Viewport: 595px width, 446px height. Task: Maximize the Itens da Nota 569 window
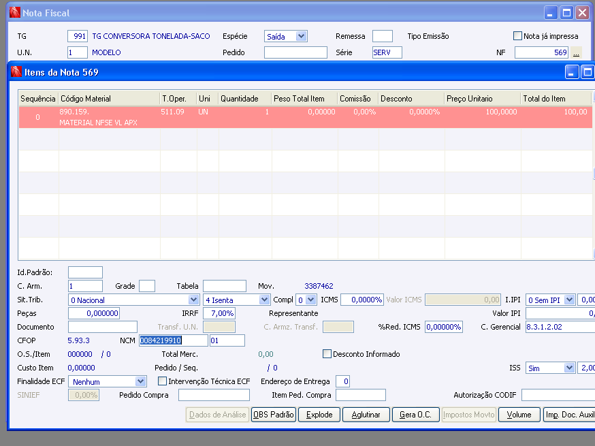click(588, 71)
